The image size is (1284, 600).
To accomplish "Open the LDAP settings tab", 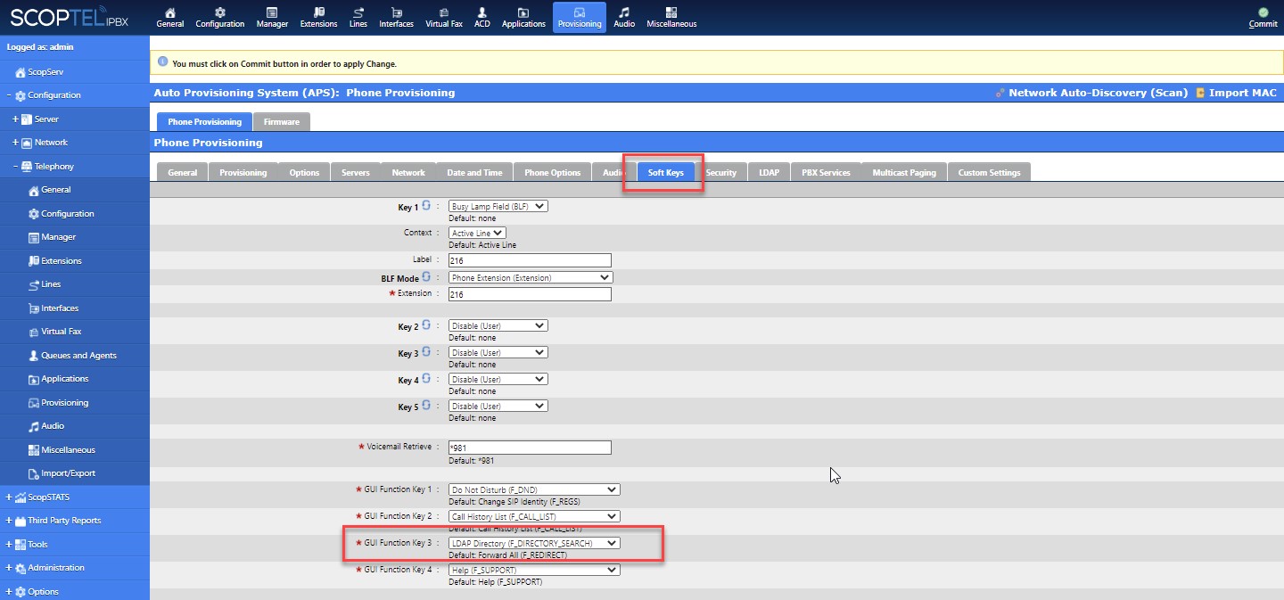I will (769, 172).
